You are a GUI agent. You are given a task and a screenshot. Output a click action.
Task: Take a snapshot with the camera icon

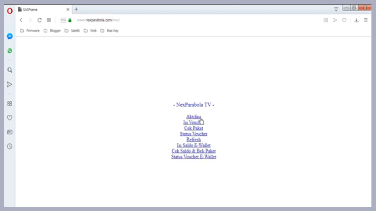326,20
